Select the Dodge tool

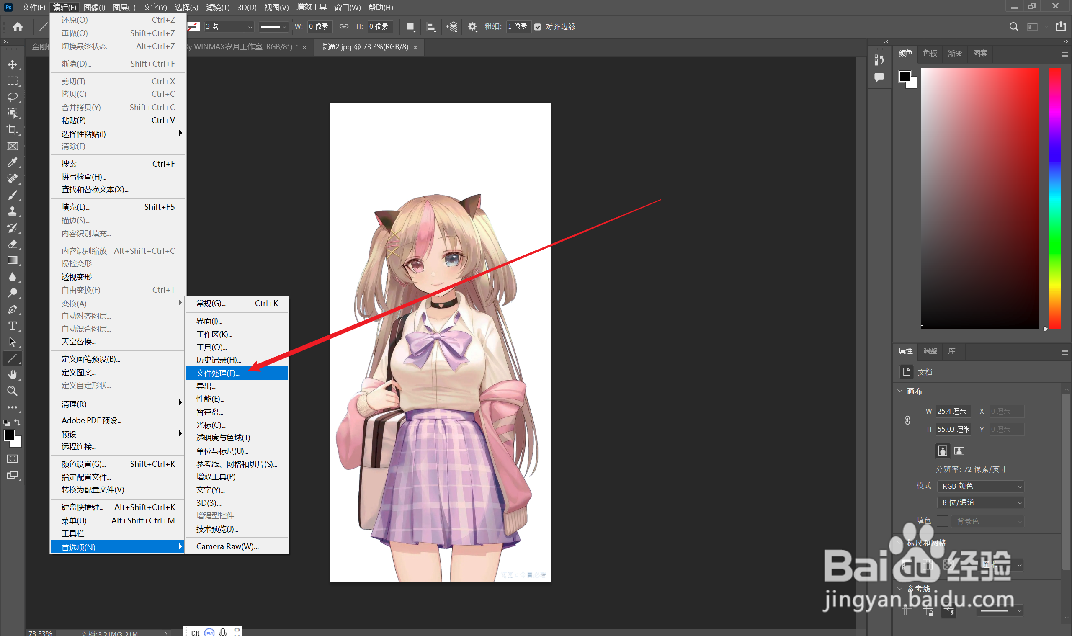13,293
